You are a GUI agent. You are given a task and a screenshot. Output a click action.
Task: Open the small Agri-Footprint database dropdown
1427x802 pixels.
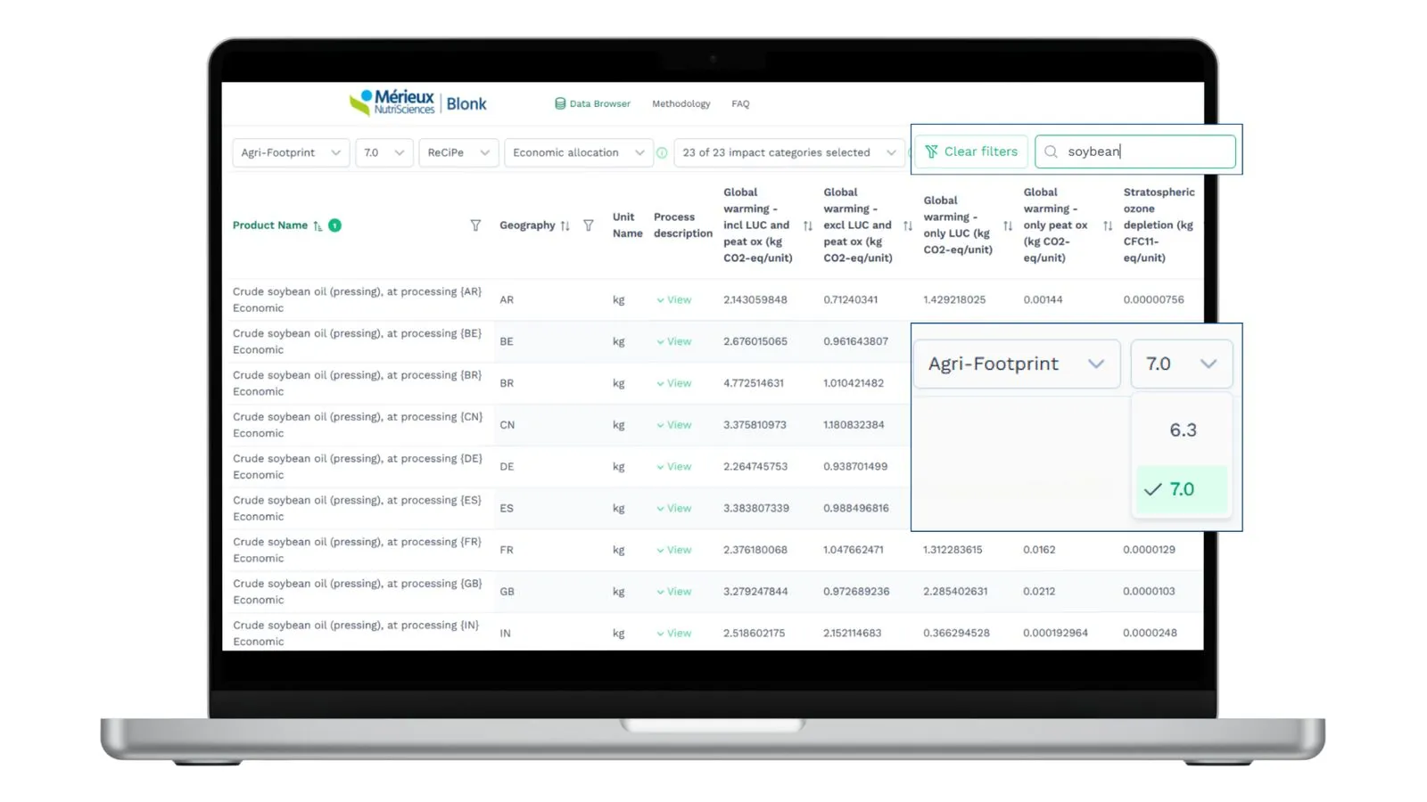pyautogui.click(x=290, y=152)
